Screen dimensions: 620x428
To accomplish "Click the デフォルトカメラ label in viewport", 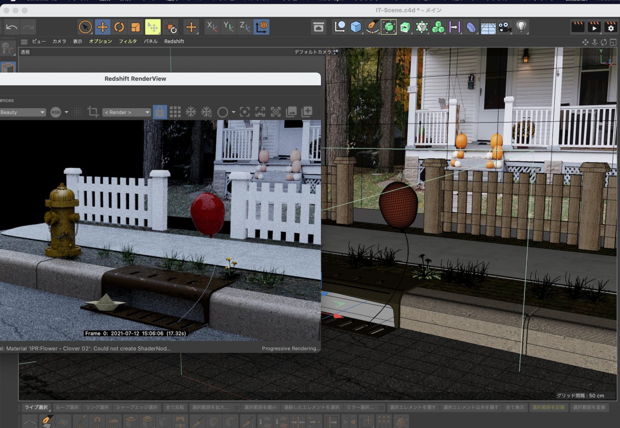I will (x=314, y=52).
